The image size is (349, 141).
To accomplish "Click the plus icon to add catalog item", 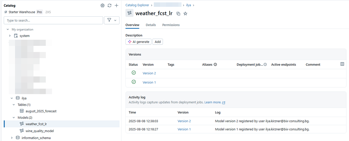I will [117, 5].
